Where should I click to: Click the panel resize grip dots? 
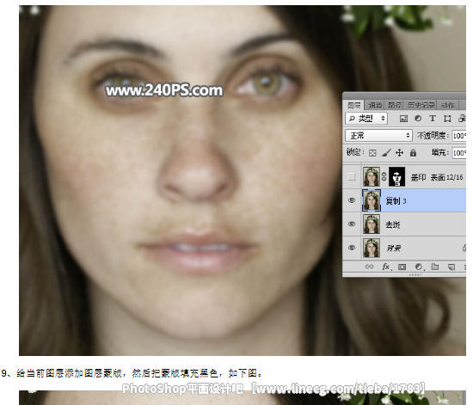415,274
